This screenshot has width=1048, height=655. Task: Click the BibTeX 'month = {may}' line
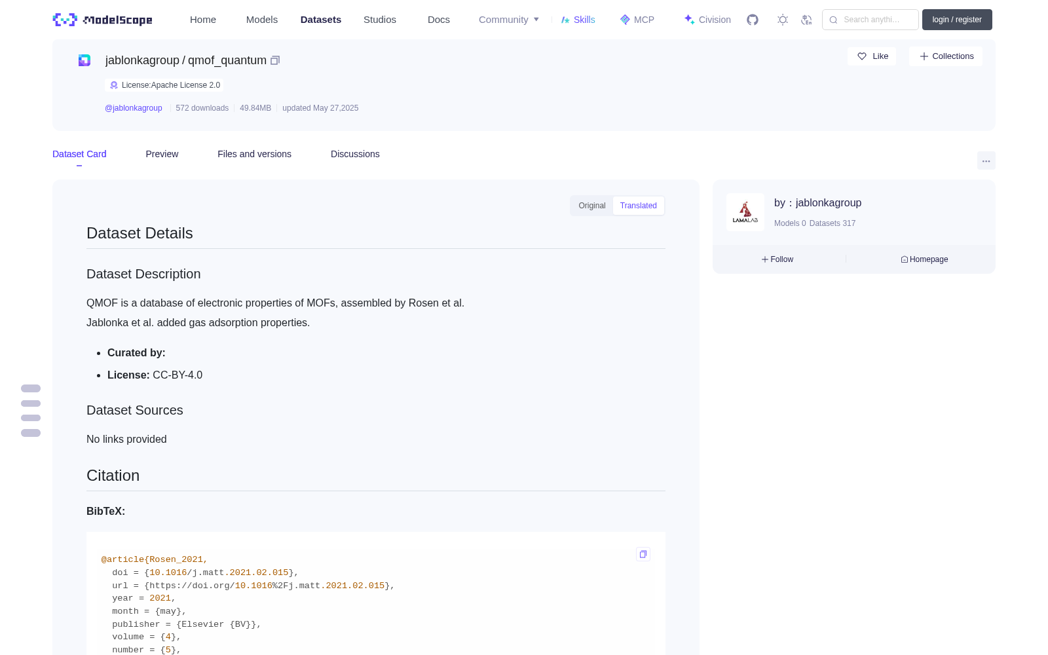click(x=149, y=611)
